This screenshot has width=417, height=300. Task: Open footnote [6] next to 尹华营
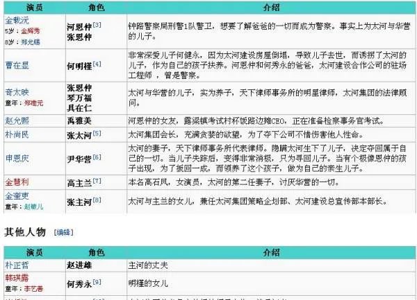pyautogui.click(x=97, y=157)
